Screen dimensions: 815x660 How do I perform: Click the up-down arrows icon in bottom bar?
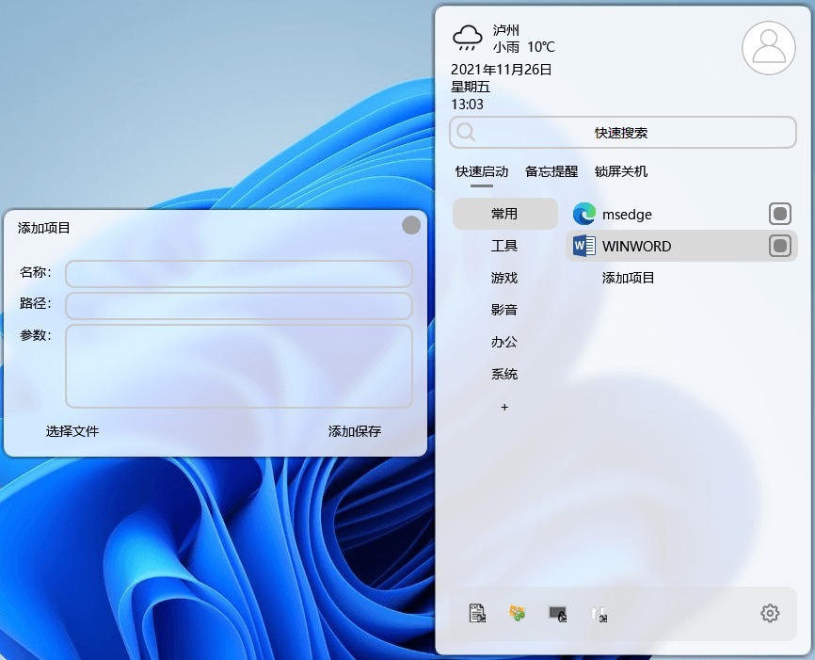[x=598, y=614]
